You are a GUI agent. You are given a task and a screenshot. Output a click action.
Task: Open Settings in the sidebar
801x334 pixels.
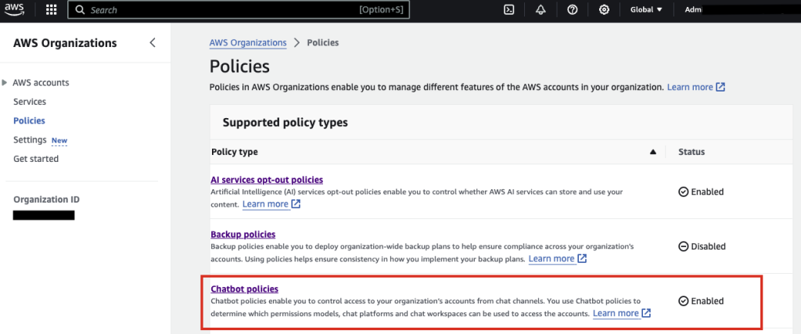31,139
